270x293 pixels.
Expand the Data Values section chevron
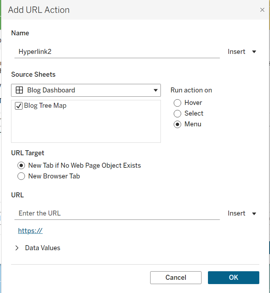(17, 248)
